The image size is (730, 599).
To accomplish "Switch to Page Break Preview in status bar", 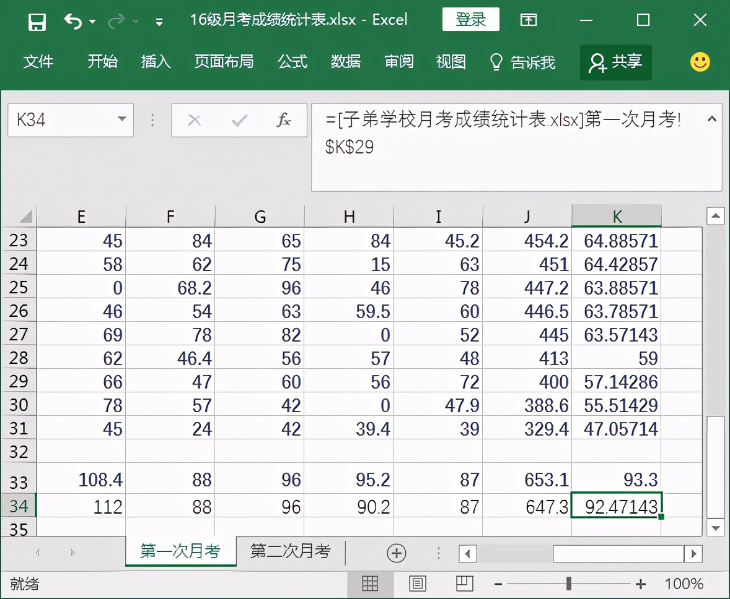I will point(464,583).
